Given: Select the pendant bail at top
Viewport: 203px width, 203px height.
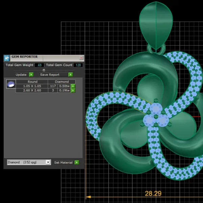Looking at the screenshot, I should (156, 25).
